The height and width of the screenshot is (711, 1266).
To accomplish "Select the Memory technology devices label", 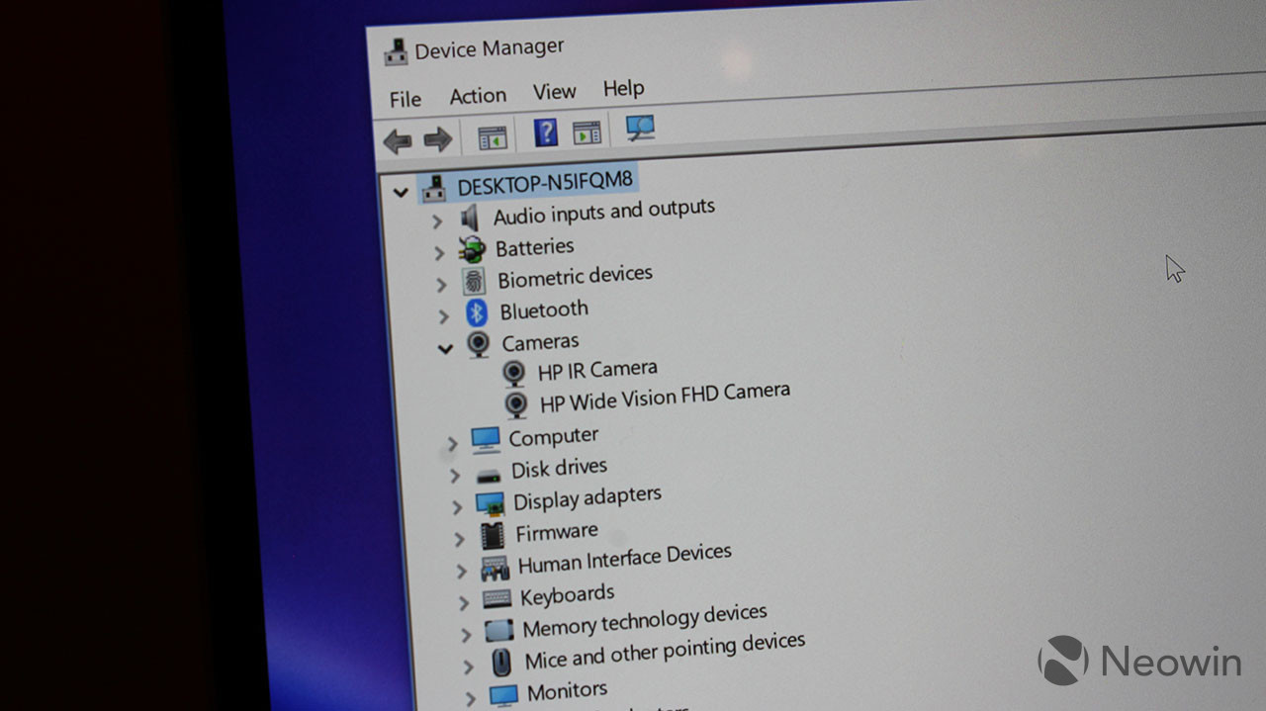I will [x=644, y=620].
